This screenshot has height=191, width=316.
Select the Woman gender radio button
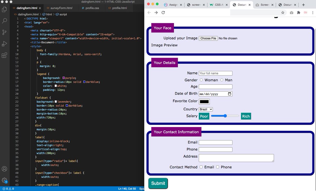[x=201, y=80]
